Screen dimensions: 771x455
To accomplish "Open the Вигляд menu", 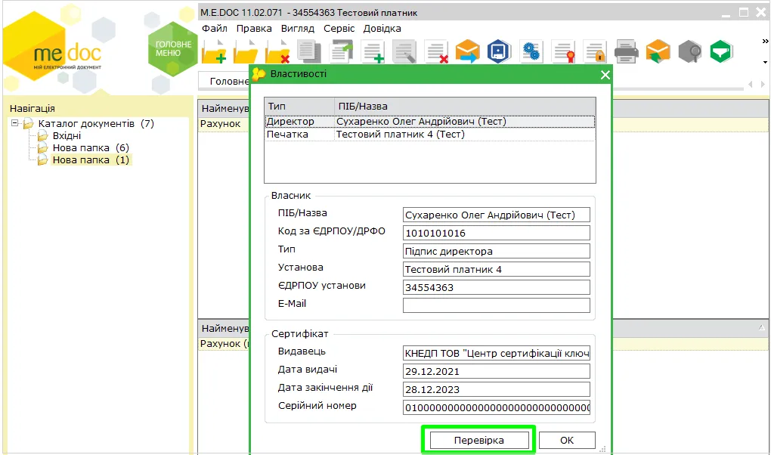I will pyautogui.click(x=298, y=29).
